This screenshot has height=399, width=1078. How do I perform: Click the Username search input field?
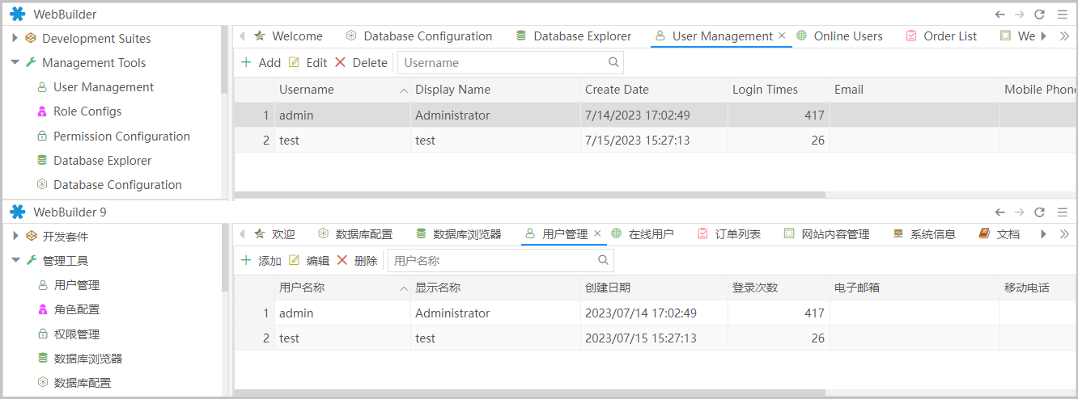click(502, 62)
